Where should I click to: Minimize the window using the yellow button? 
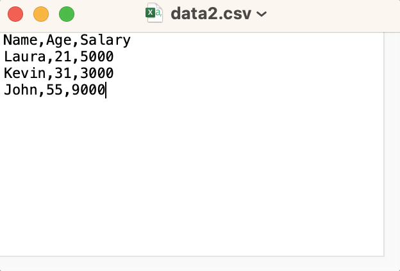[40, 13]
